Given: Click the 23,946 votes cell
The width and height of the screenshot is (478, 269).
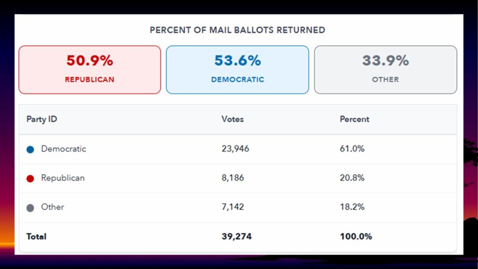Looking at the screenshot, I should pyautogui.click(x=235, y=149).
